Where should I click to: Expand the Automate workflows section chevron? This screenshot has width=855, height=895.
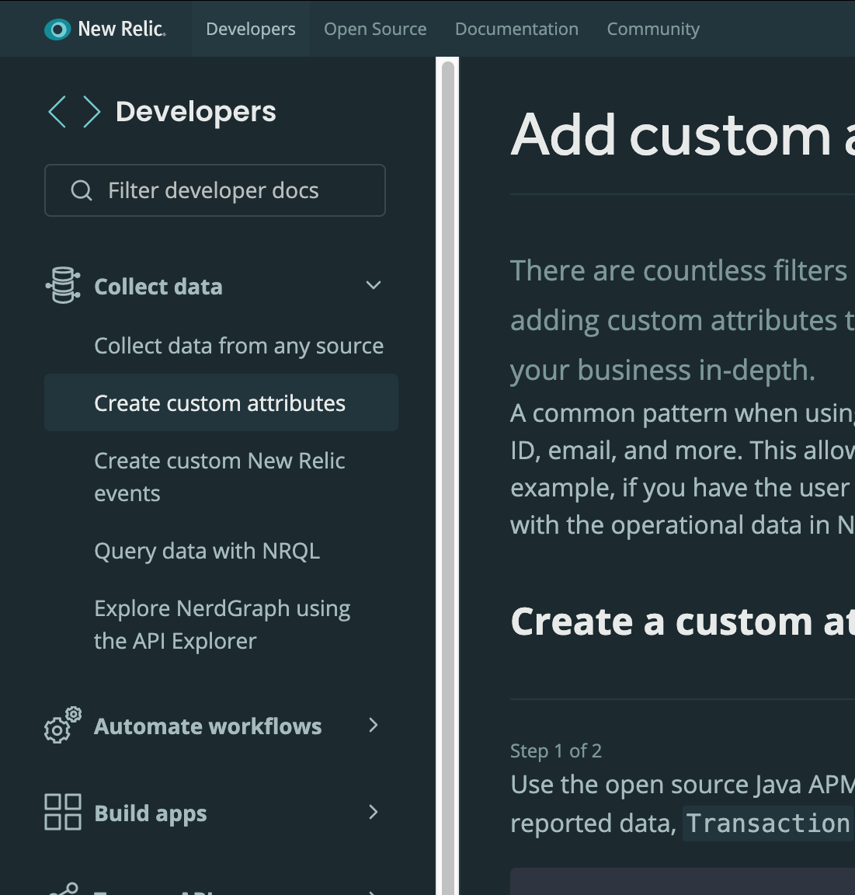(x=374, y=725)
